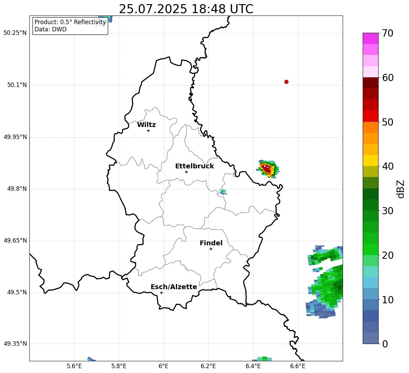Click the yellow 40 dBZ colorbar segment
This screenshot has width=409, height=373.
coord(371,160)
